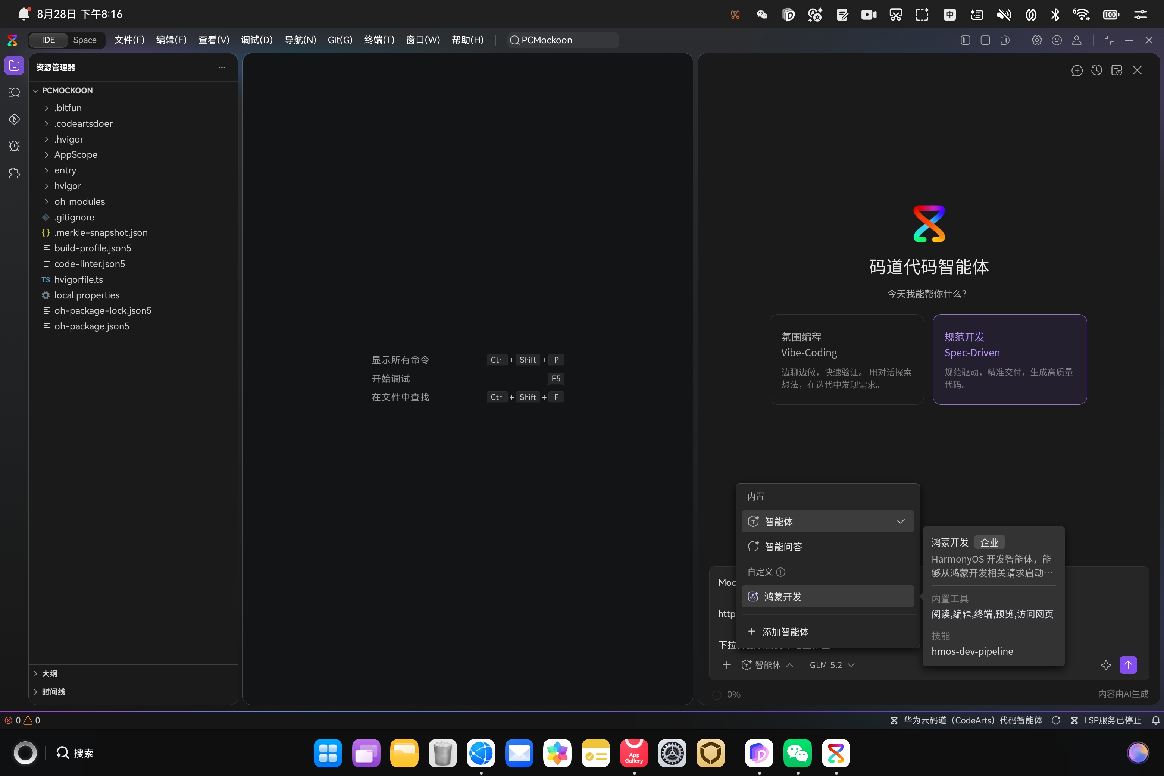
Task: Choose the 规范开发 Spec-Driven card
Action: coord(1010,359)
